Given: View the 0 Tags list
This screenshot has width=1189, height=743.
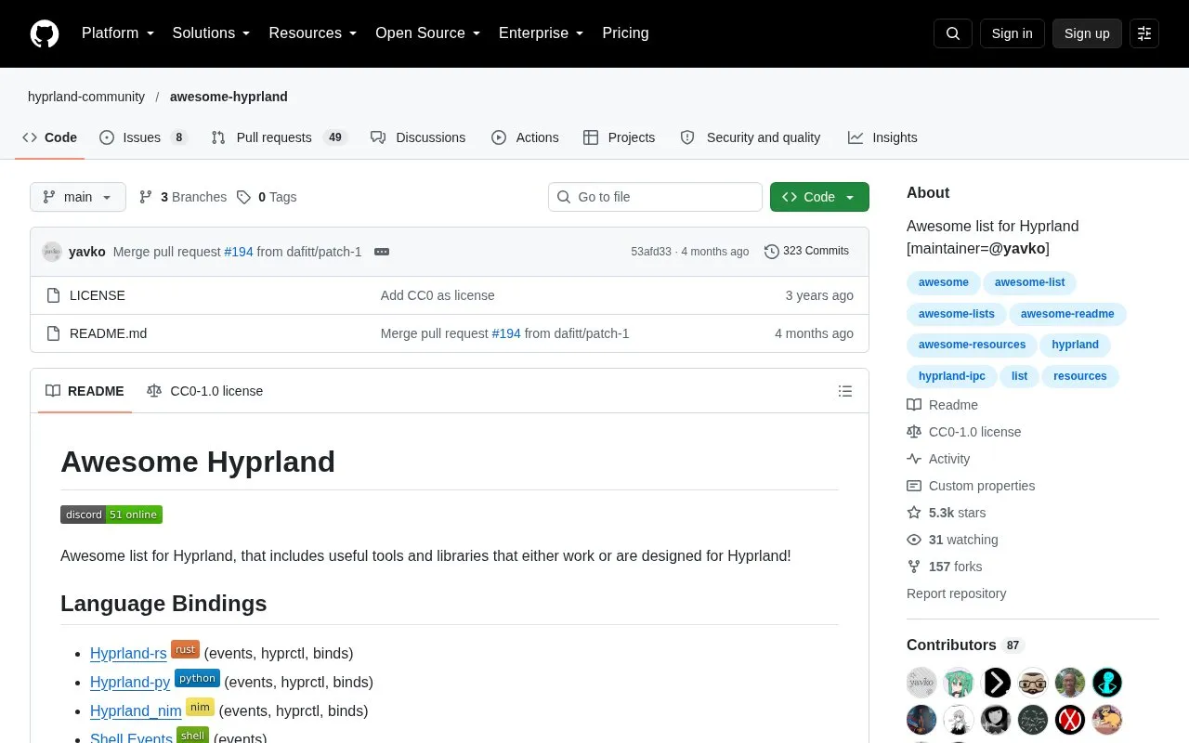Looking at the screenshot, I should [267, 197].
